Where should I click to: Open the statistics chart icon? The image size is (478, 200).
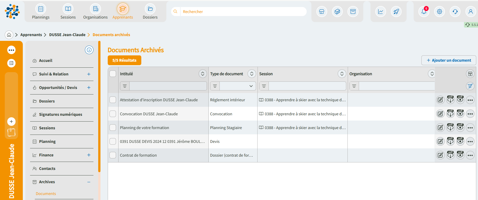click(381, 12)
